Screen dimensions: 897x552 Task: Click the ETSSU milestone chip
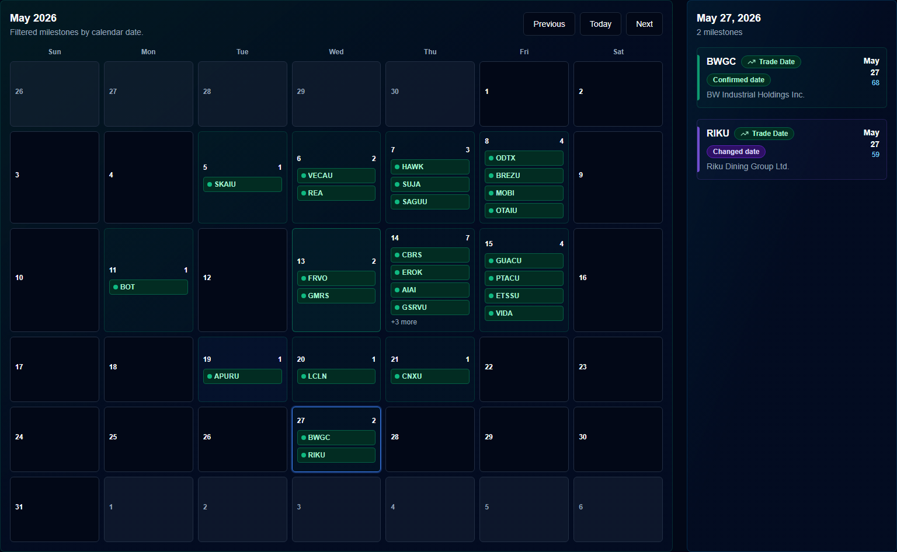(x=524, y=296)
